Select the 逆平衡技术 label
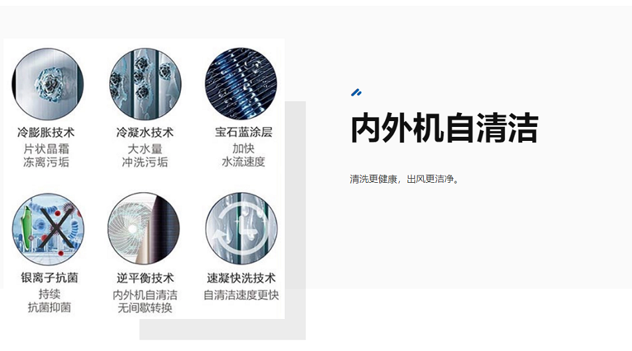 click(x=145, y=278)
